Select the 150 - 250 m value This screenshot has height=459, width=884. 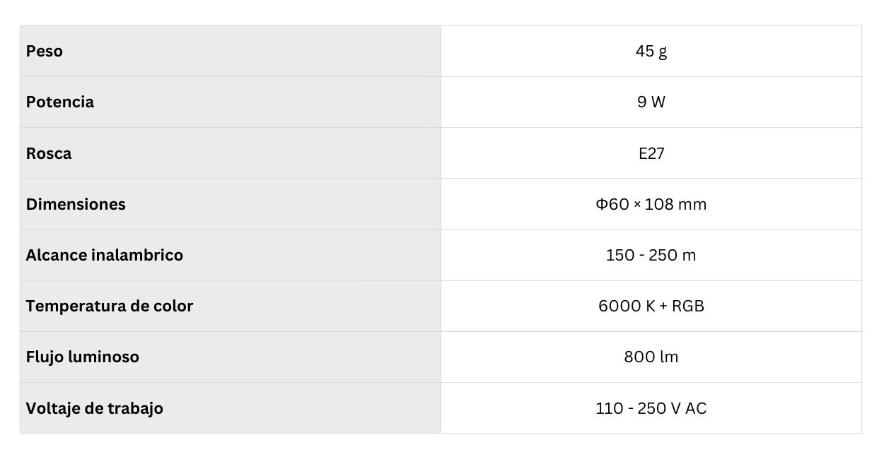651,255
